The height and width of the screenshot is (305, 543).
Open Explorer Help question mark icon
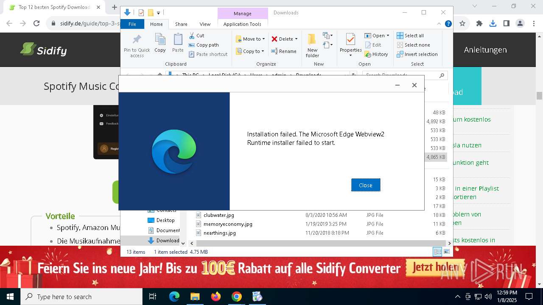[448, 24]
